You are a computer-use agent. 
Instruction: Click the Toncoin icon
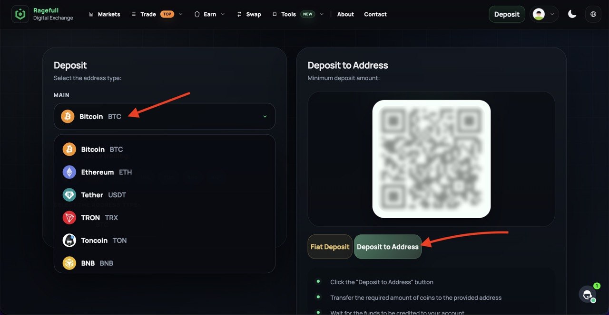69,241
